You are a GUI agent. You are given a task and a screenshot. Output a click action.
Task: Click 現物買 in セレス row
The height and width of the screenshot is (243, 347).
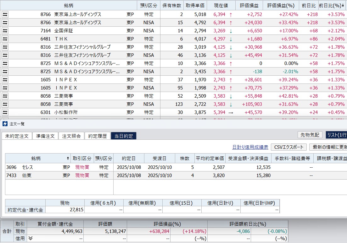(x=82, y=167)
